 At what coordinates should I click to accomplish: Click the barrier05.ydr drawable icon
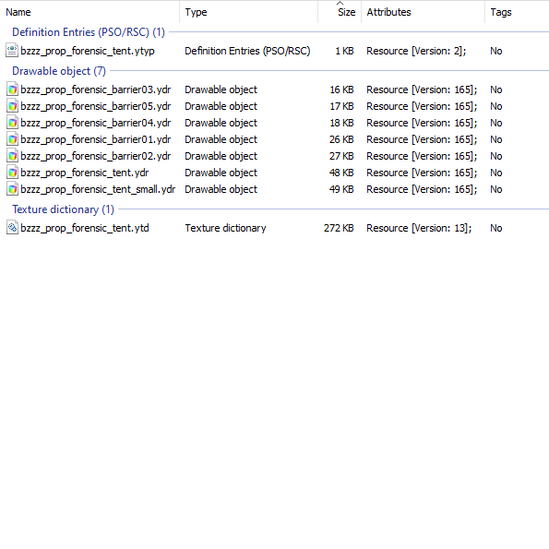12,106
